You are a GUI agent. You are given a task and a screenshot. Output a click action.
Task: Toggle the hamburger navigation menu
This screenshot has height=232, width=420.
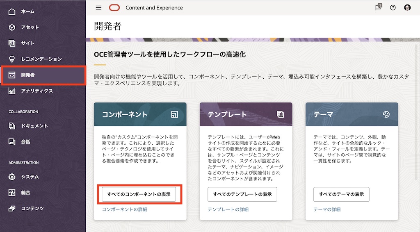pyautogui.click(x=98, y=8)
